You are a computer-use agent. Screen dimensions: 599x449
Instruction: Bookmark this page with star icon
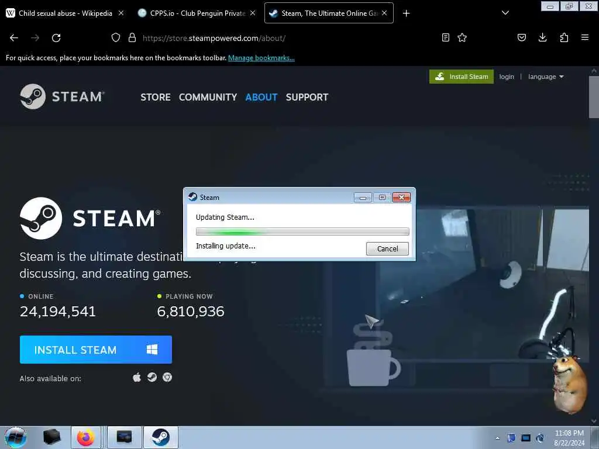coord(462,37)
